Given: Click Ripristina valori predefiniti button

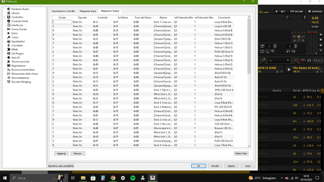Looking at the screenshot, I should (x=61, y=166).
